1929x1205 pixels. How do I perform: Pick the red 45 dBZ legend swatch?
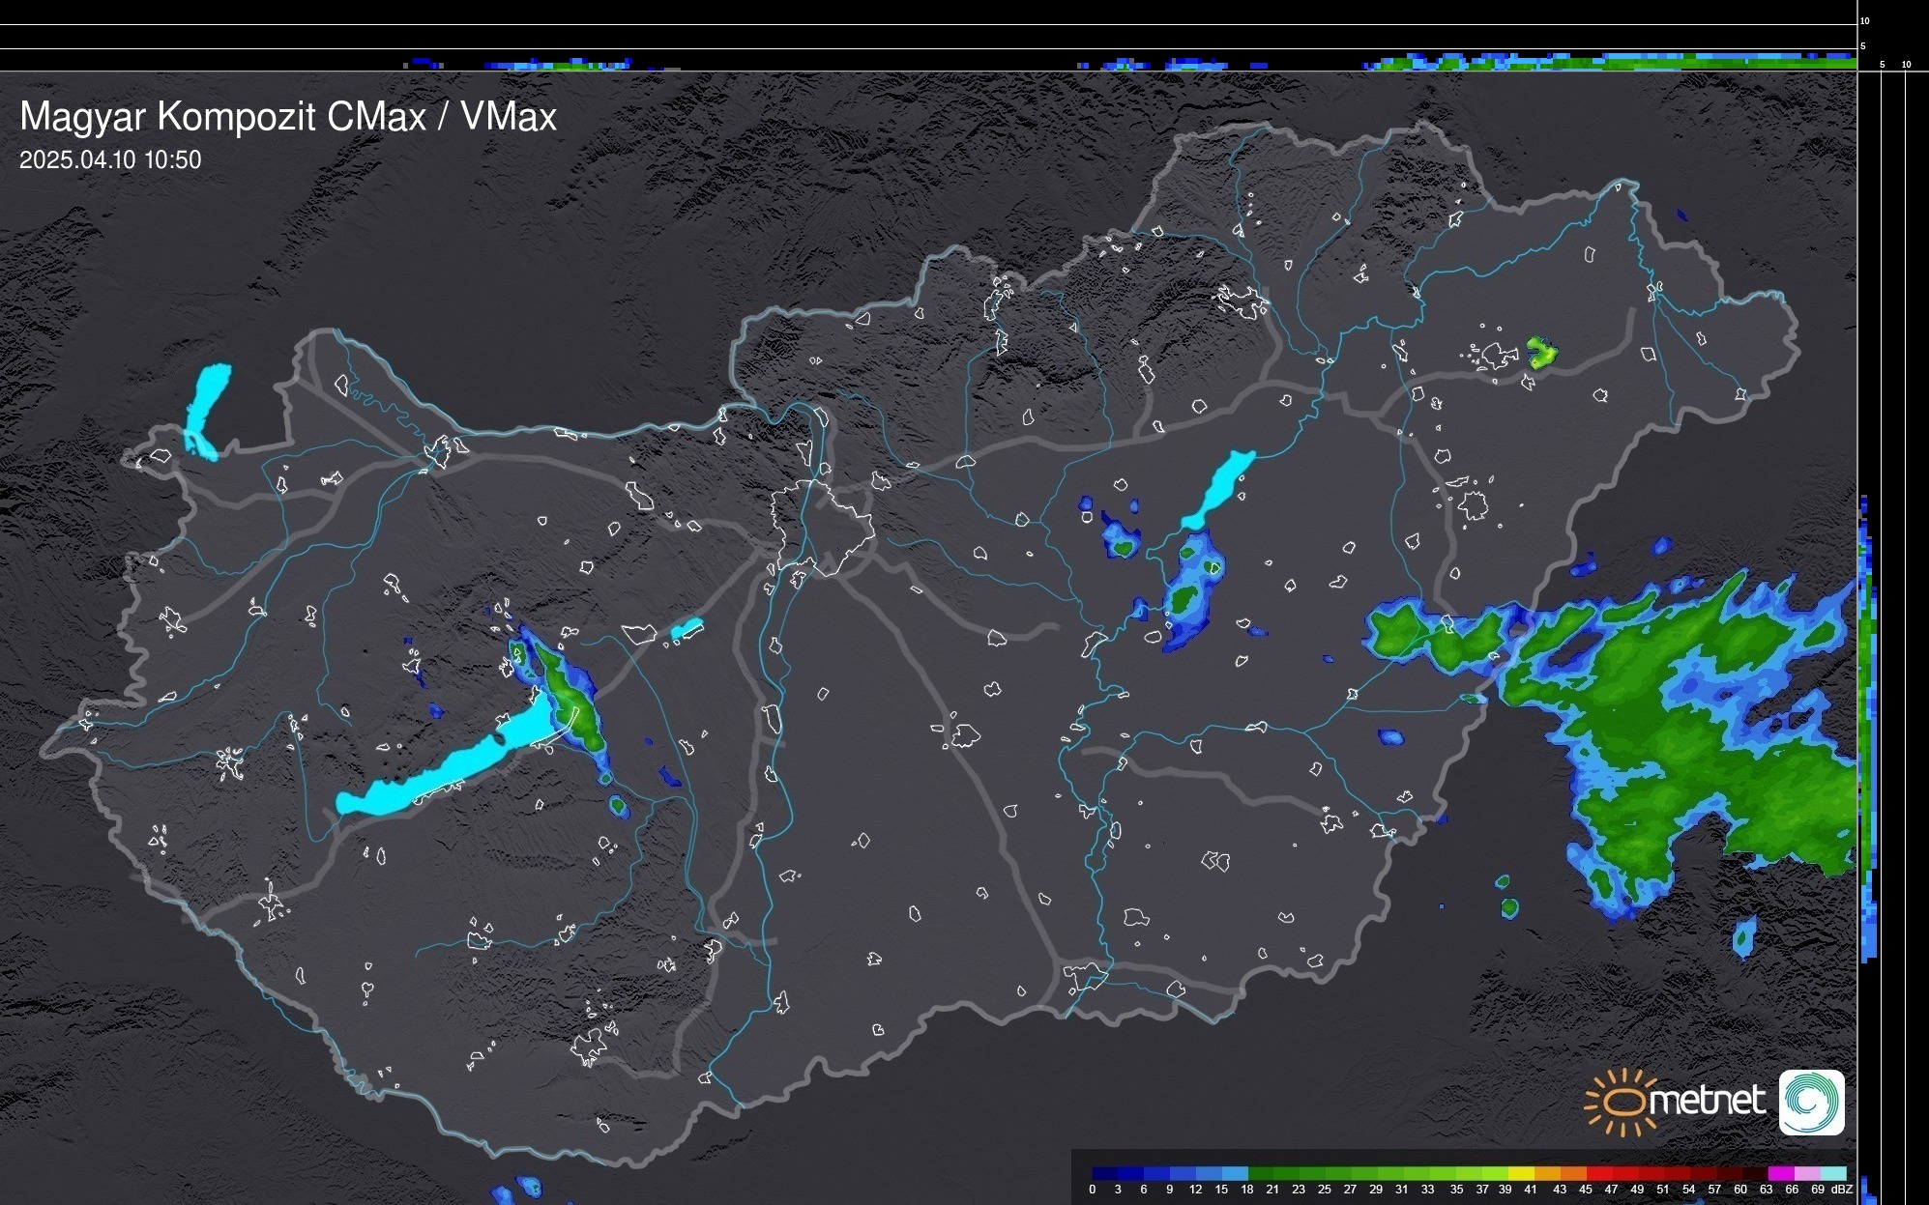(1598, 1173)
